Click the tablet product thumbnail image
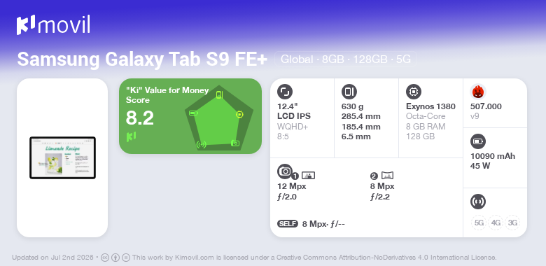Image resolution: width=546 pixels, height=266 pixels. 63,157
